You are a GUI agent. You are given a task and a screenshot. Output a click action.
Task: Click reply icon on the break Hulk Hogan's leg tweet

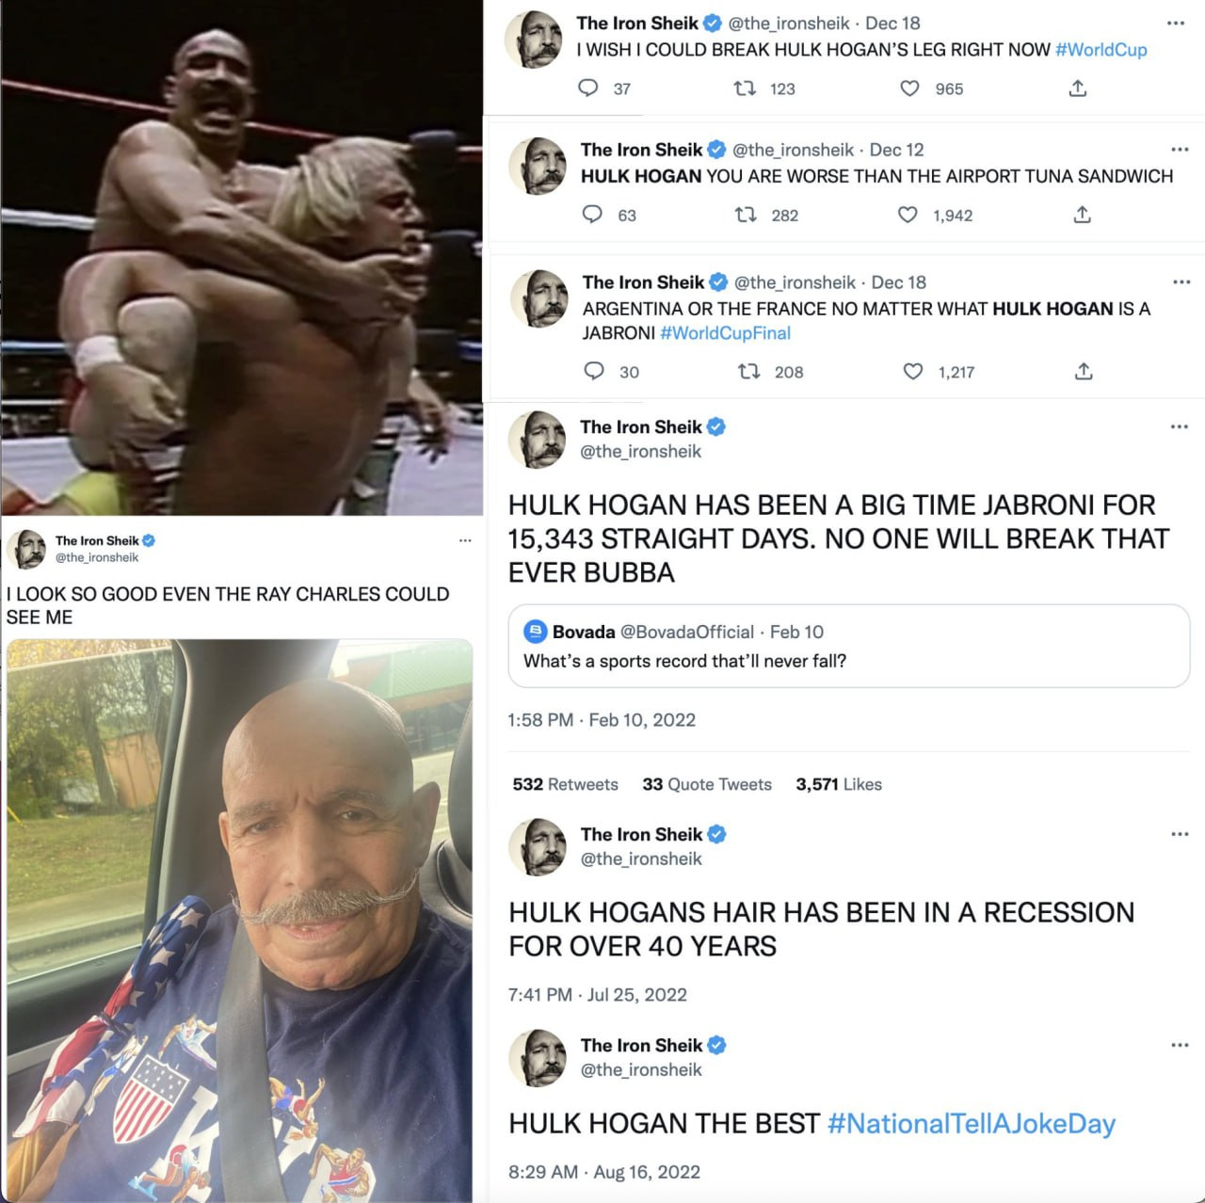[x=588, y=88]
